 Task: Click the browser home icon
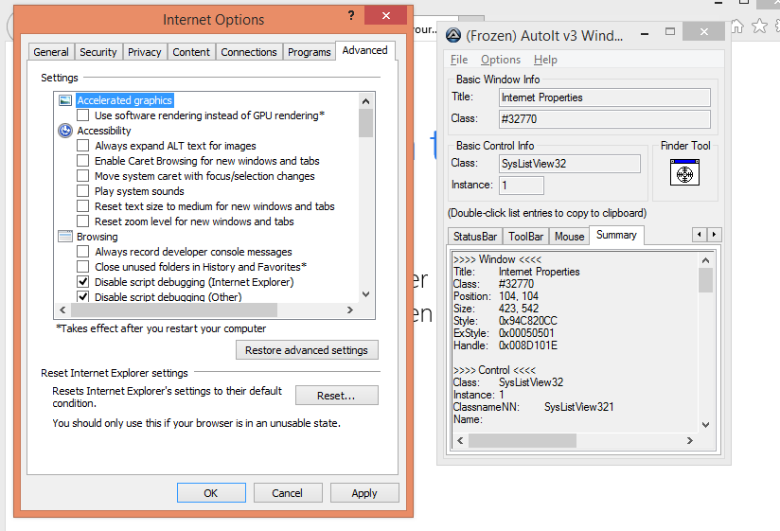pyautogui.click(x=736, y=26)
